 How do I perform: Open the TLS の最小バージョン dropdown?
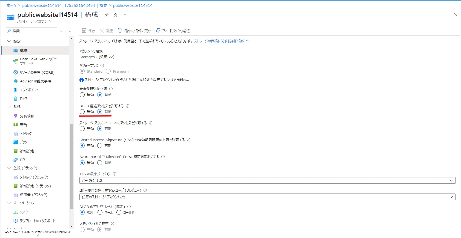[x=267, y=180]
